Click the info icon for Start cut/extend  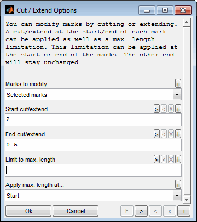pyautogui.click(x=178, y=109)
